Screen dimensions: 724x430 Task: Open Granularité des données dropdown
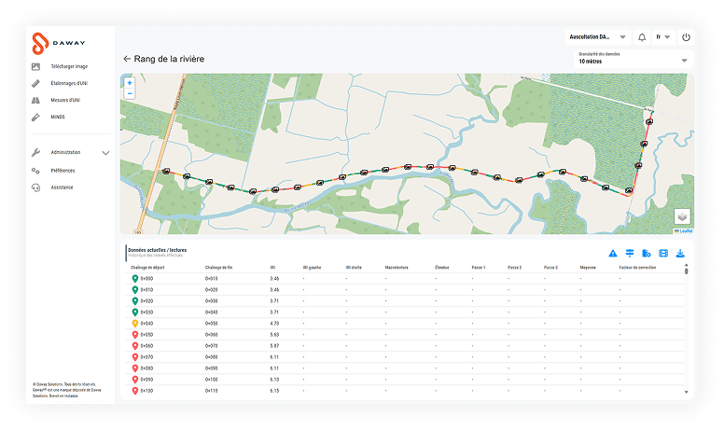pos(633,61)
